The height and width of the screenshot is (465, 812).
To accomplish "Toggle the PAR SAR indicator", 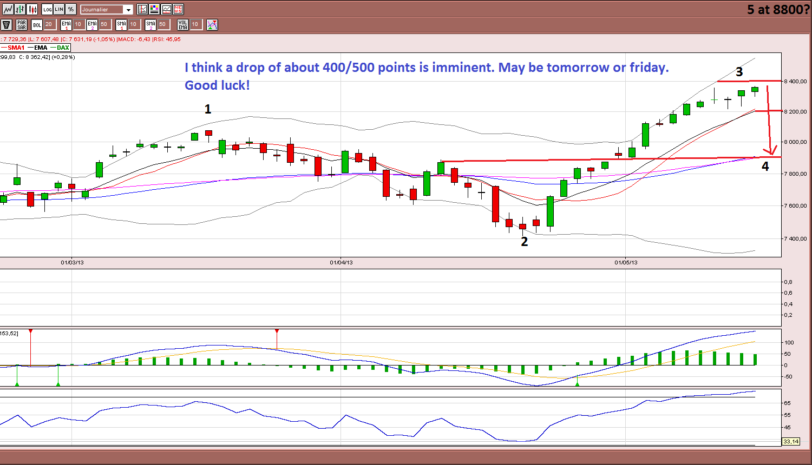I will [22, 25].
